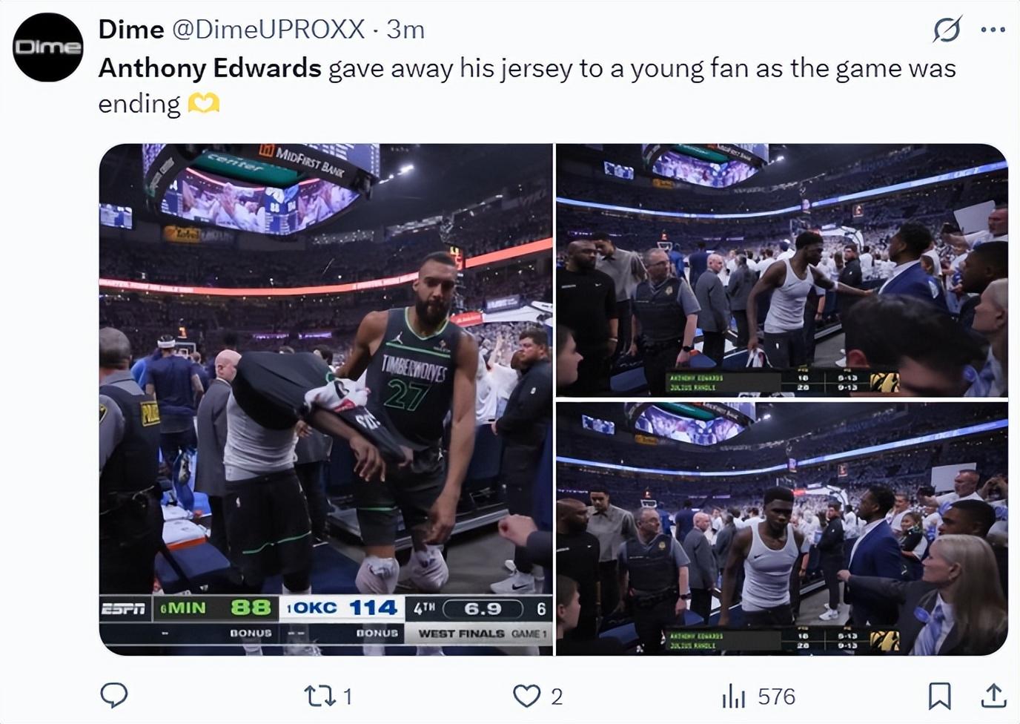
Task: Click the Grok slashed-circle icon
Action: click(x=947, y=30)
